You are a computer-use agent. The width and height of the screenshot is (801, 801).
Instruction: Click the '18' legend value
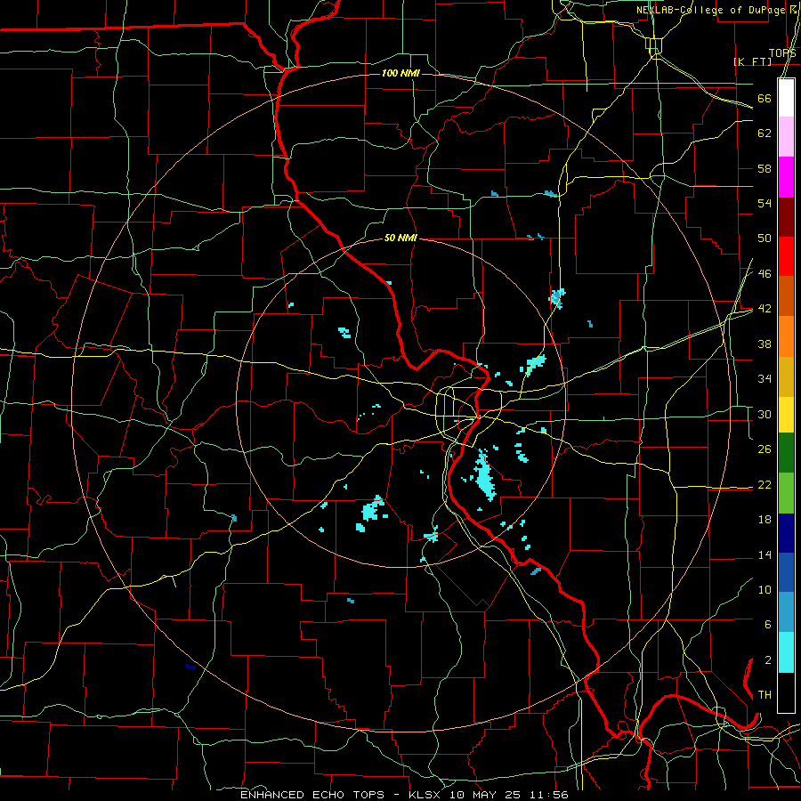pos(765,520)
